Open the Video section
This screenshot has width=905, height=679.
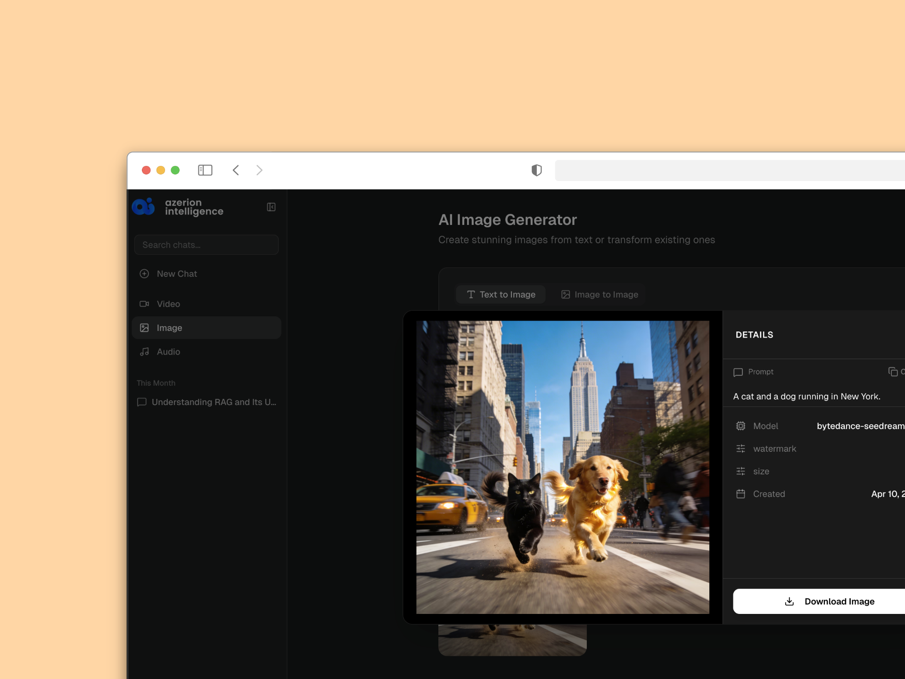[x=168, y=304]
